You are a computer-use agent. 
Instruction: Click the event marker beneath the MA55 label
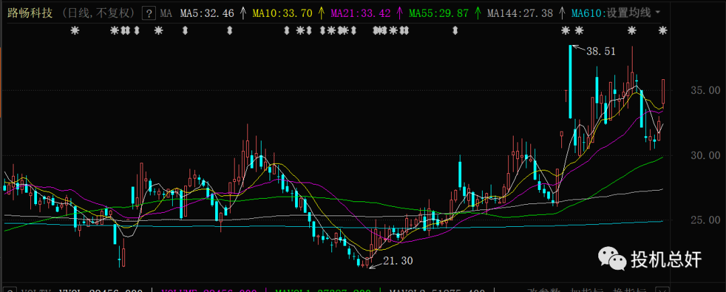pyautogui.click(x=456, y=31)
